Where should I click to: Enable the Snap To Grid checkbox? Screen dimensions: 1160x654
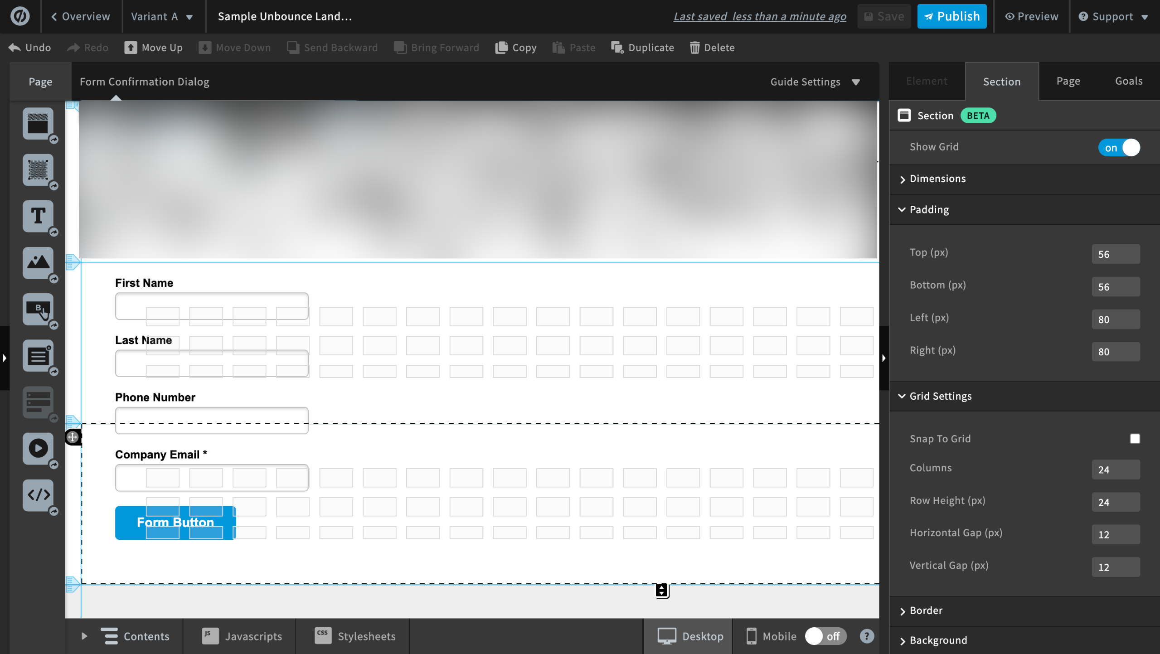pos(1134,439)
